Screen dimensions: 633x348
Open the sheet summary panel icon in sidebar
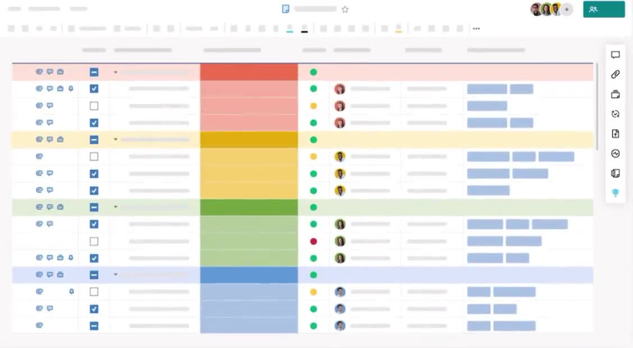click(615, 173)
